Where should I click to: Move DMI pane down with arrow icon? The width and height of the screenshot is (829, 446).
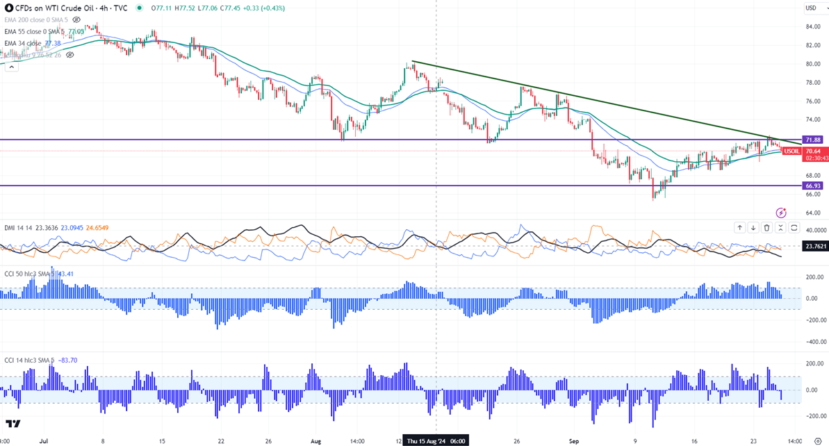click(x=753, y=228)
